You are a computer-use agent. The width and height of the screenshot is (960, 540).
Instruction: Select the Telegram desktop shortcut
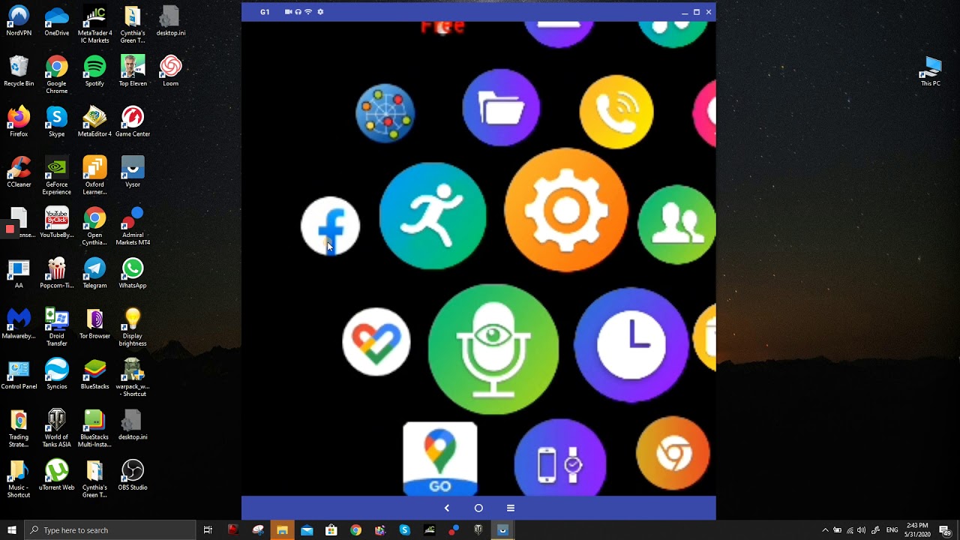[x=94, y=274]
